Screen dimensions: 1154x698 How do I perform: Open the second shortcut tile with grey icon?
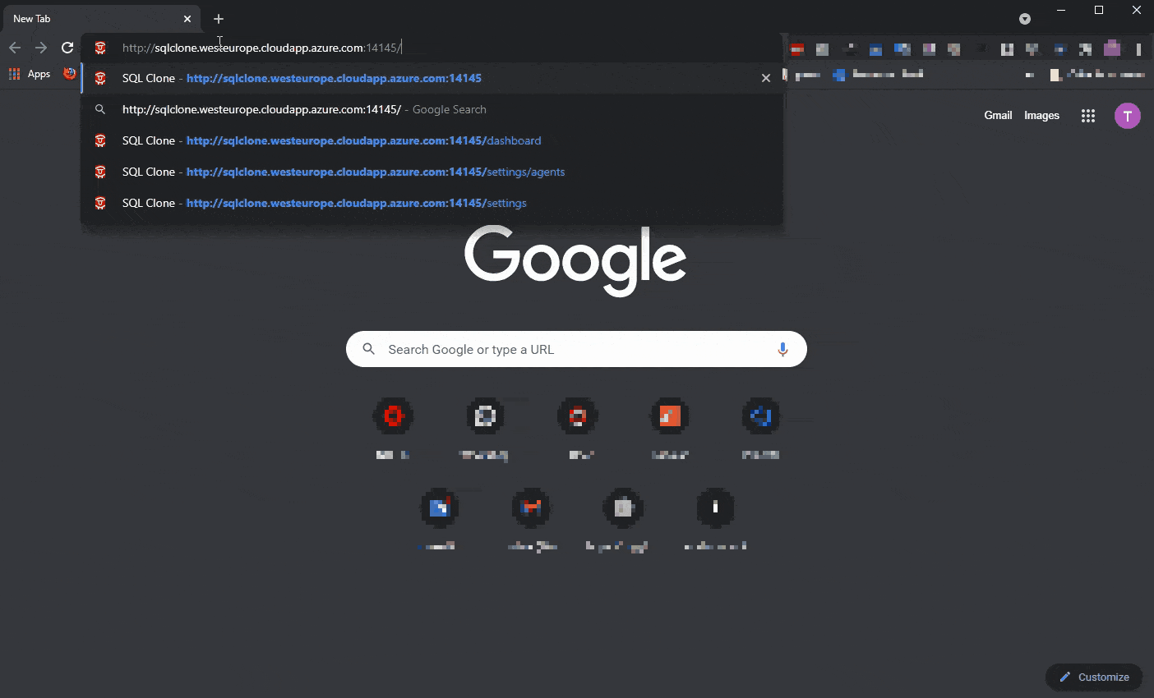[x=485, y=416]
